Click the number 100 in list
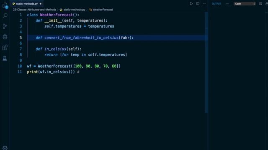 78,66
